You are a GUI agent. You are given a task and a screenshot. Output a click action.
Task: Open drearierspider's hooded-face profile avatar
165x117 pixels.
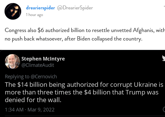(13, 11)
